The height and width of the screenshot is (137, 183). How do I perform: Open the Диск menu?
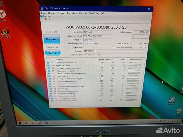(74, 13)
